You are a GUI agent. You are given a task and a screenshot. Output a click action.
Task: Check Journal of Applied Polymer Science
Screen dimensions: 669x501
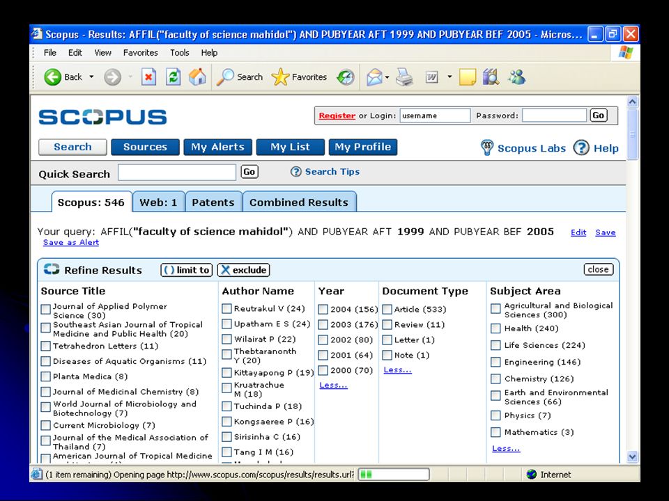46,309
